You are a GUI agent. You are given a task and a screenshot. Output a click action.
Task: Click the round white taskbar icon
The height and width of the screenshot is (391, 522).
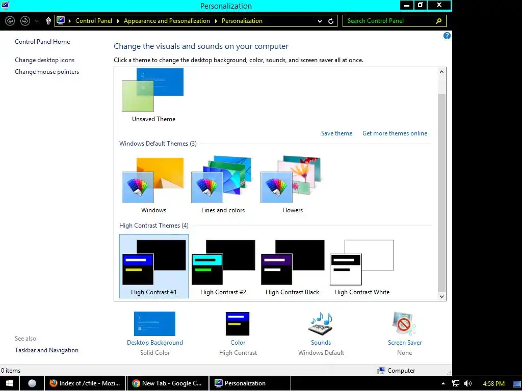[32, 383]
